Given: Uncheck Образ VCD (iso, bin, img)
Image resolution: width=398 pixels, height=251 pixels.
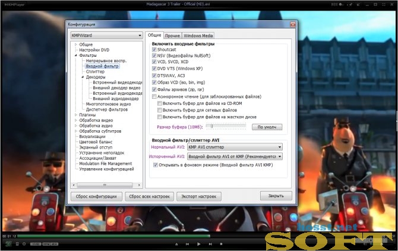Looking at the screenshot, I should coord(154,82).
